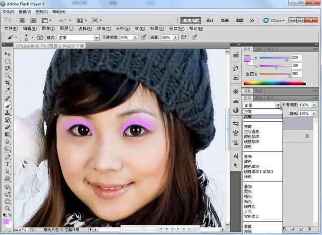Open the 图像(I) menu
Image resolution: width=322 pixels, height=235 pixels.
click(48, 29)
